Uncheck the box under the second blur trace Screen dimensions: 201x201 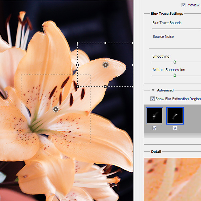(175, 128)
